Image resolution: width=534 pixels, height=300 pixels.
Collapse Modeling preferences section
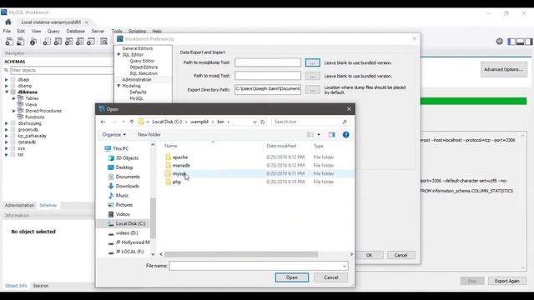(x=118, y=86)
